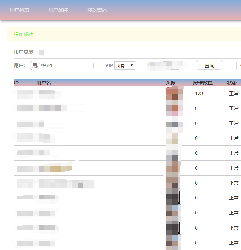Open the 用户列表 menu item
241x250 pixels.
pyautogui.click(x=19, y=10)
